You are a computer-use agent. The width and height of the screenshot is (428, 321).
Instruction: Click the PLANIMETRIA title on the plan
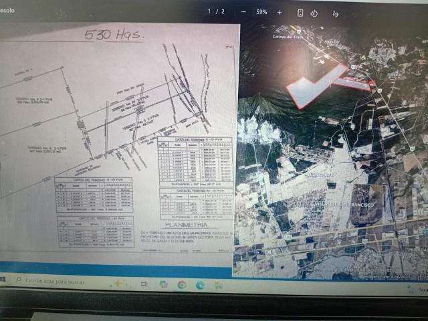coord(187,225)
